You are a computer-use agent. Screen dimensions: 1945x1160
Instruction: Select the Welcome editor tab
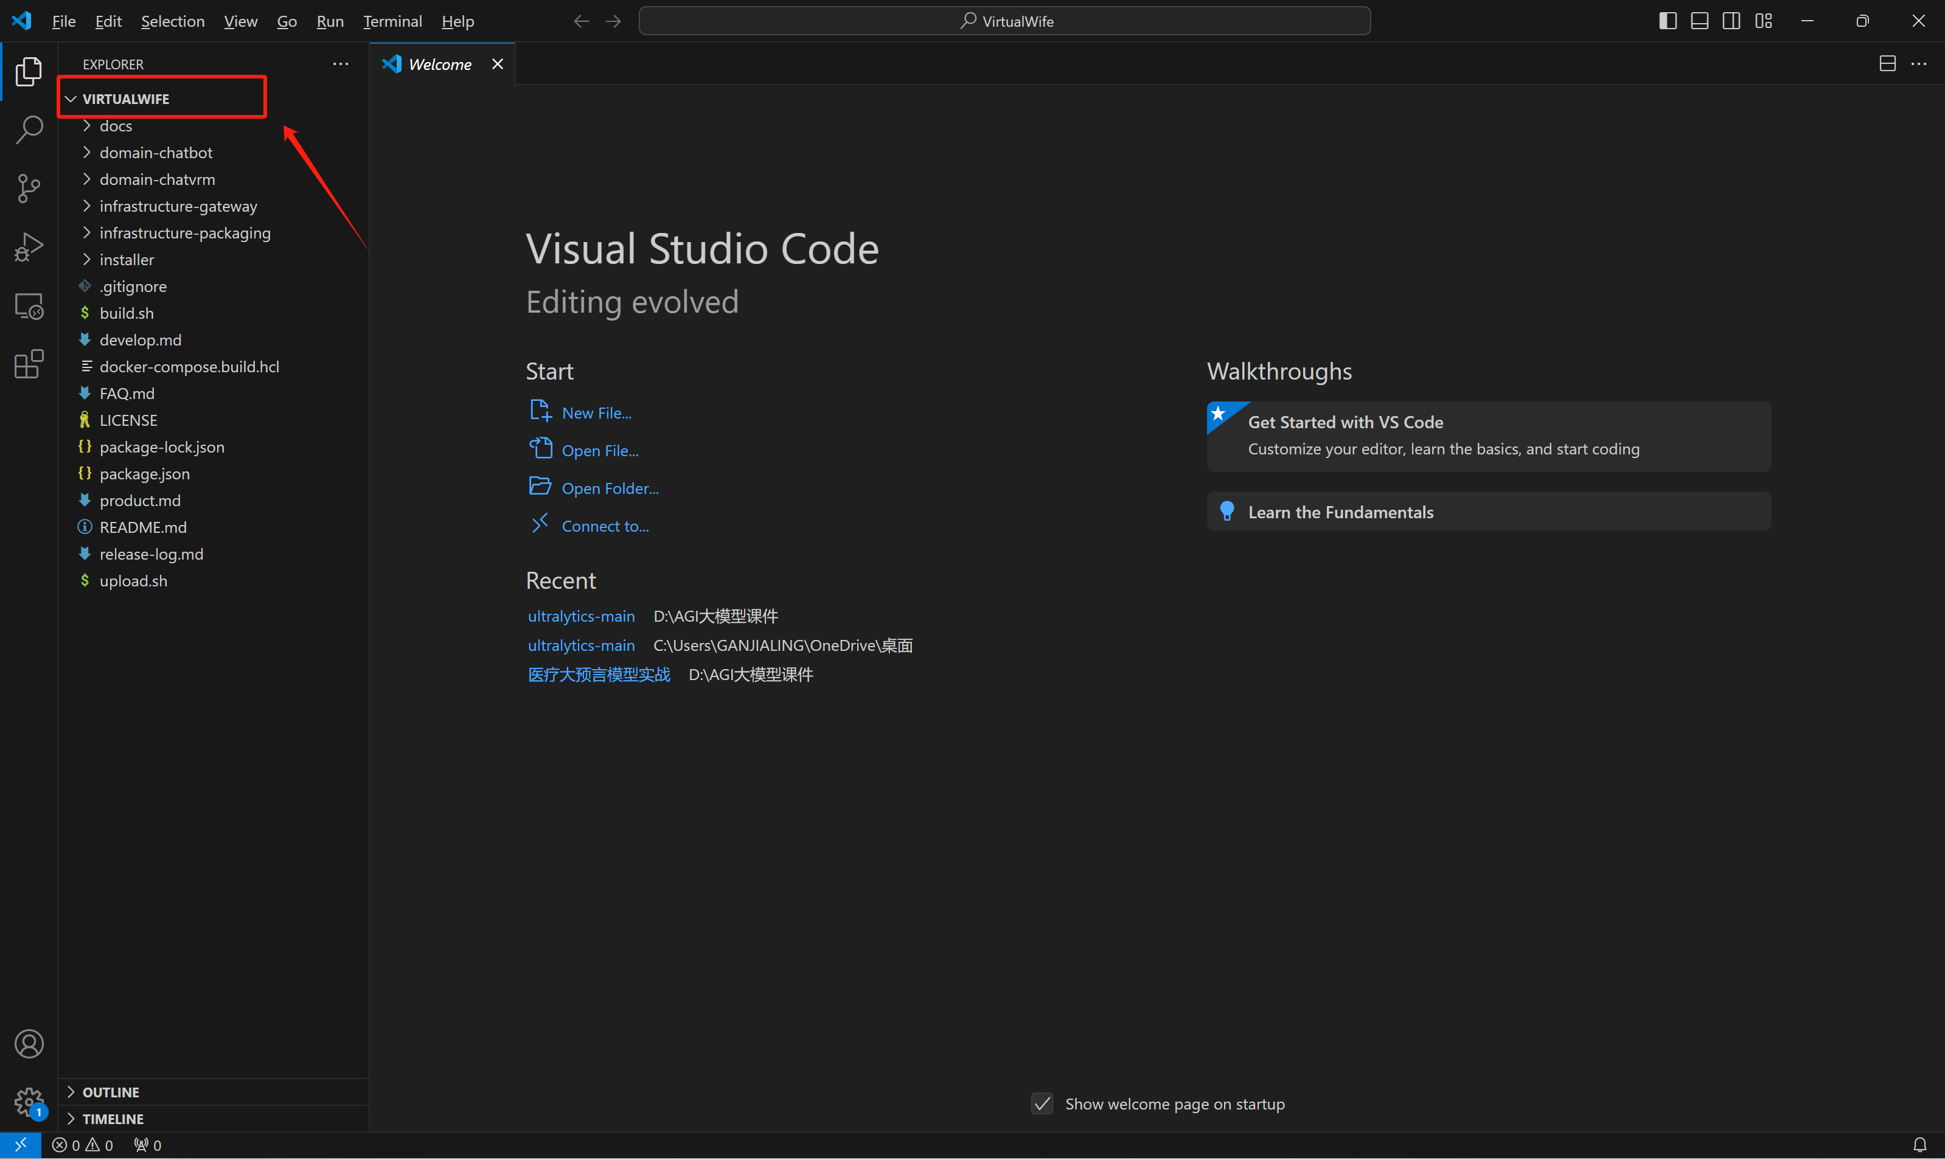[442, 64]
